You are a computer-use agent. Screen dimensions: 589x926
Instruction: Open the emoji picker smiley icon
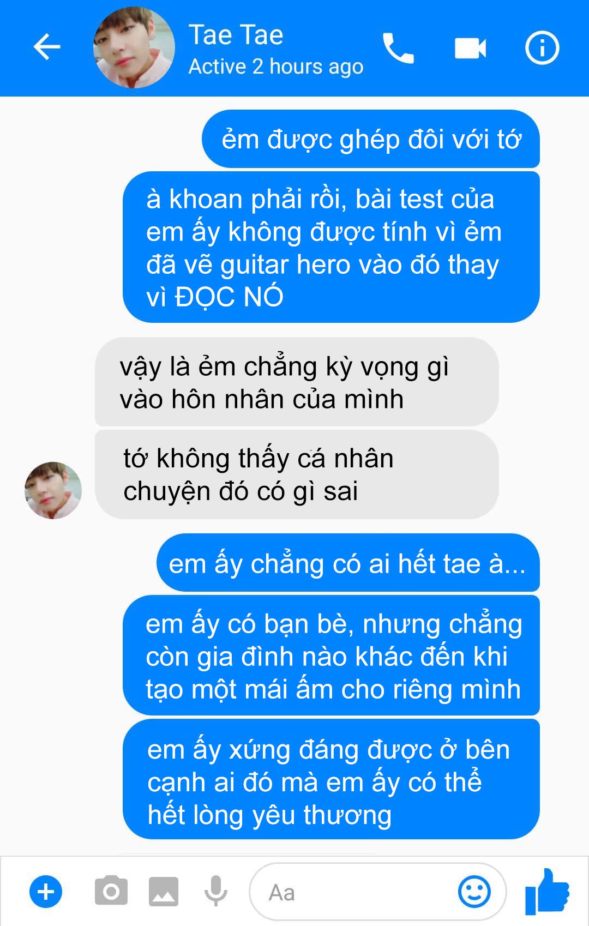coord(474,891)
